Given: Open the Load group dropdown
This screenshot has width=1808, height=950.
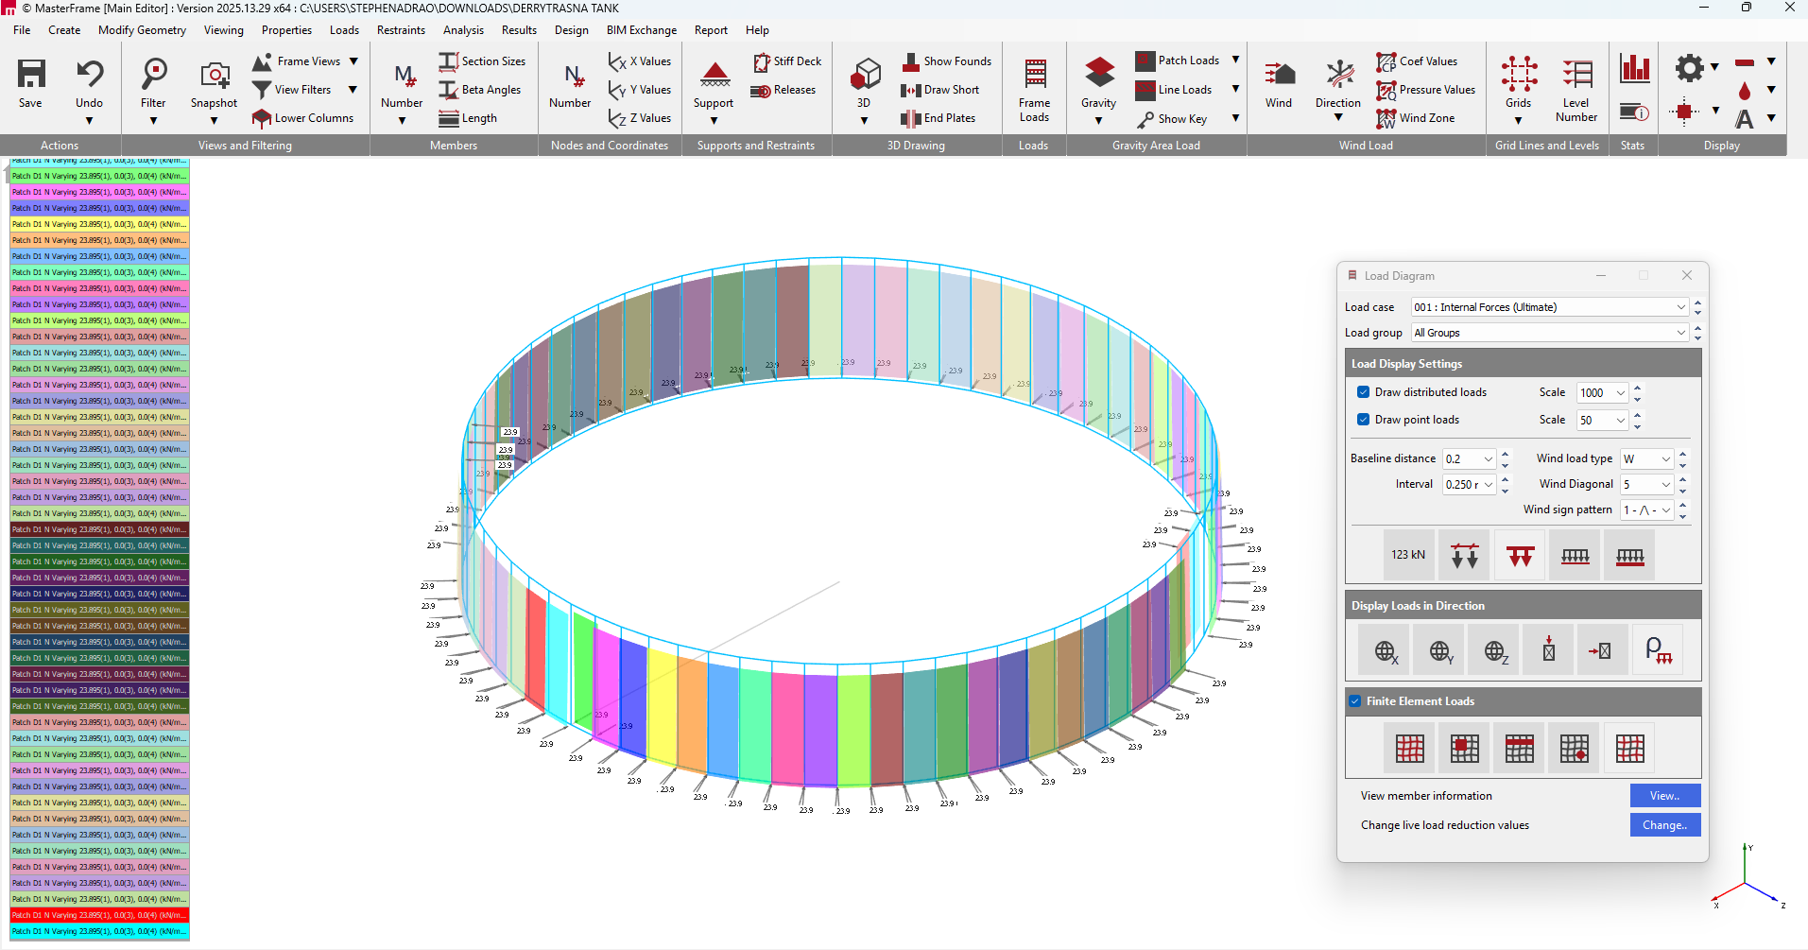Looking at the screenshot, I should (1680, 333).
